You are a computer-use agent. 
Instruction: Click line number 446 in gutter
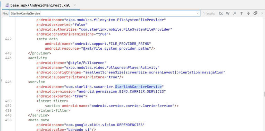click(8, 58)
